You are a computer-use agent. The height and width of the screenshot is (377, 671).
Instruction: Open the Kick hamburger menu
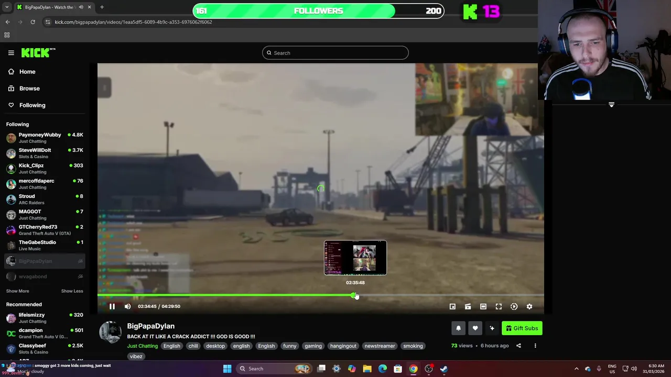click(11, 53)
